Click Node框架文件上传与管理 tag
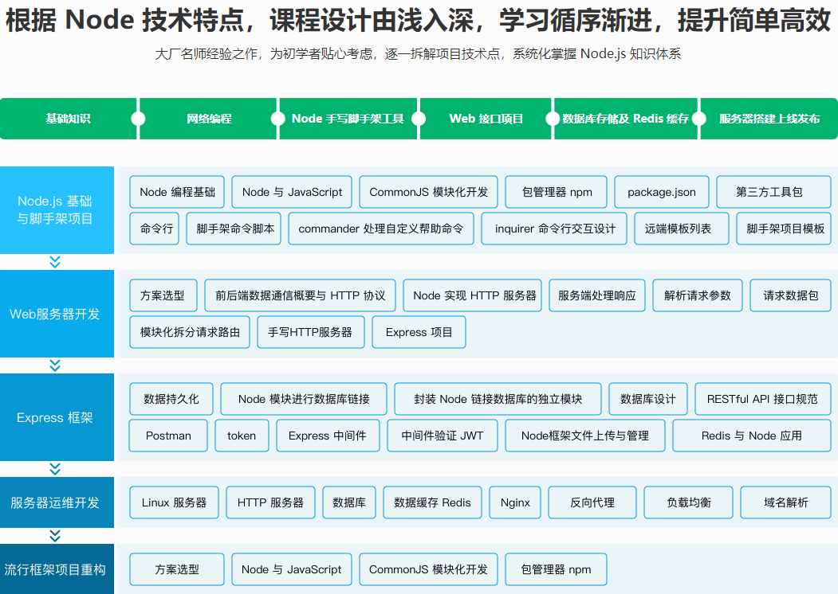The image size is (838, 594). (585, 436)
